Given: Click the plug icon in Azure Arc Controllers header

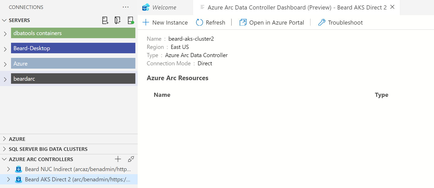Looking at the screenshot, I should point(131,159).
